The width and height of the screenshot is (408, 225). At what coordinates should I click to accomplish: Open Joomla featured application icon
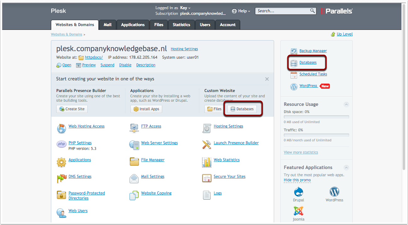[298, 211]
